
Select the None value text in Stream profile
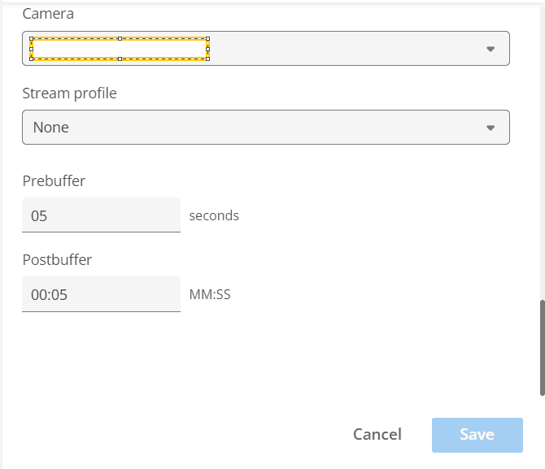[51, 128]
